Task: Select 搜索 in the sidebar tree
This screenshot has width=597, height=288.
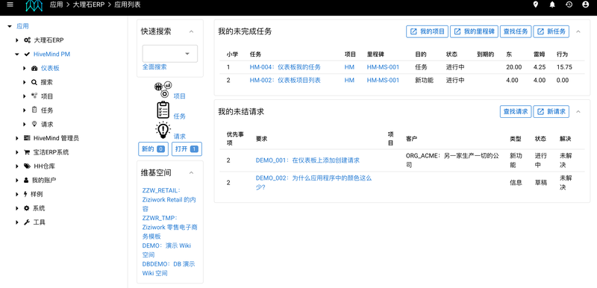Action: 47,82
